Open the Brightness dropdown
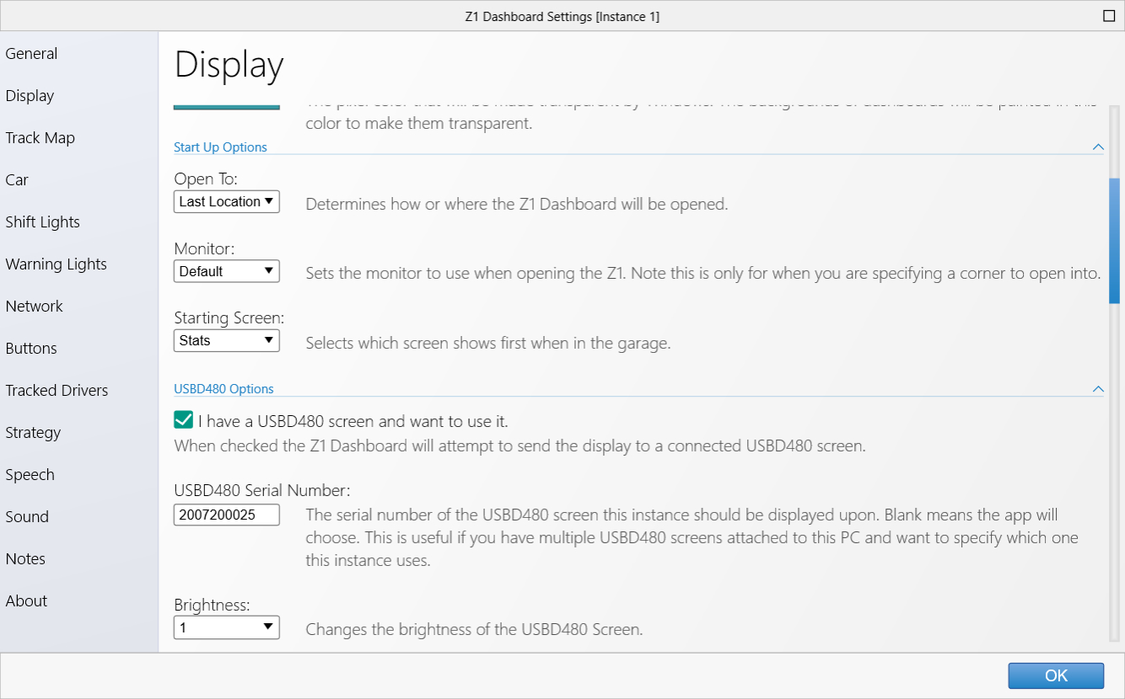This screenshot has height=699, width=1125. tap(227, 627)
